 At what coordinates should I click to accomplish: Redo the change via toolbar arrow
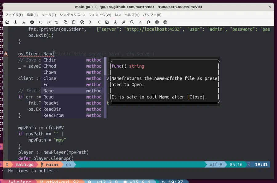point(49,22)
